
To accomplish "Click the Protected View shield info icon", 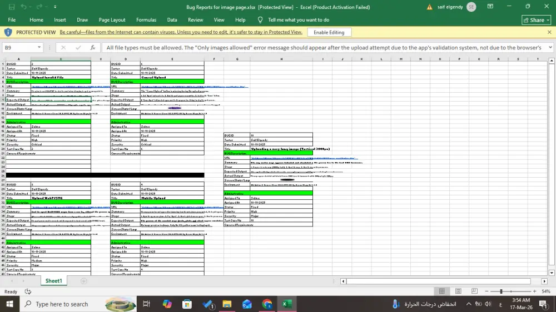I will [8, 32].
